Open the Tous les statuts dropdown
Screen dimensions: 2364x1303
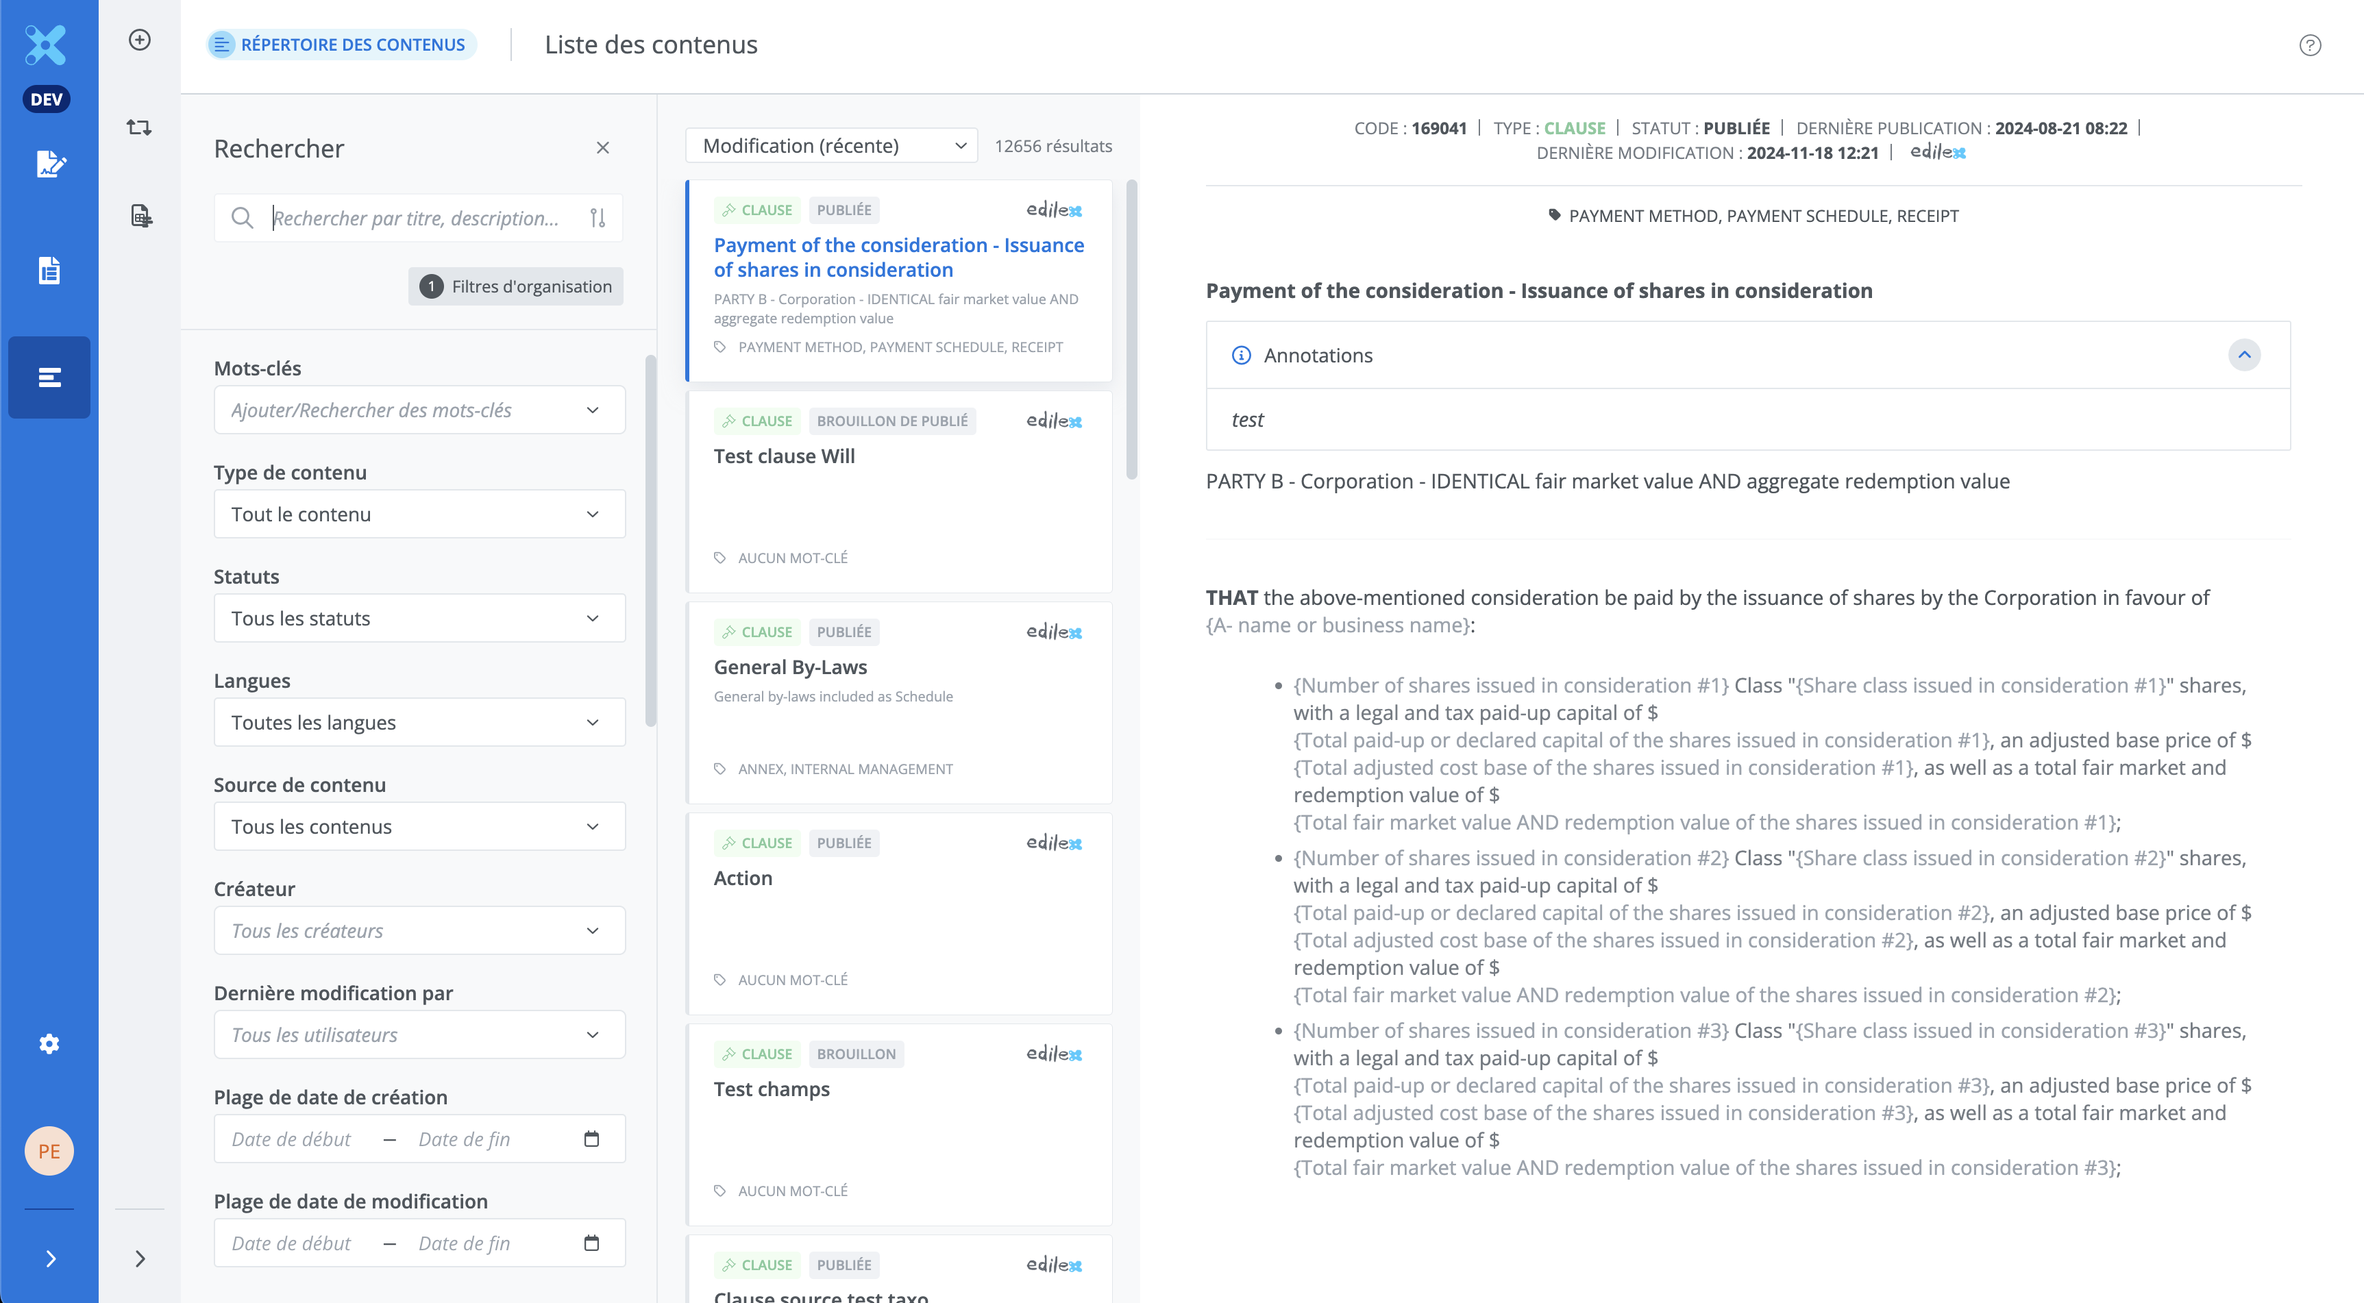(x=419, y=619)
